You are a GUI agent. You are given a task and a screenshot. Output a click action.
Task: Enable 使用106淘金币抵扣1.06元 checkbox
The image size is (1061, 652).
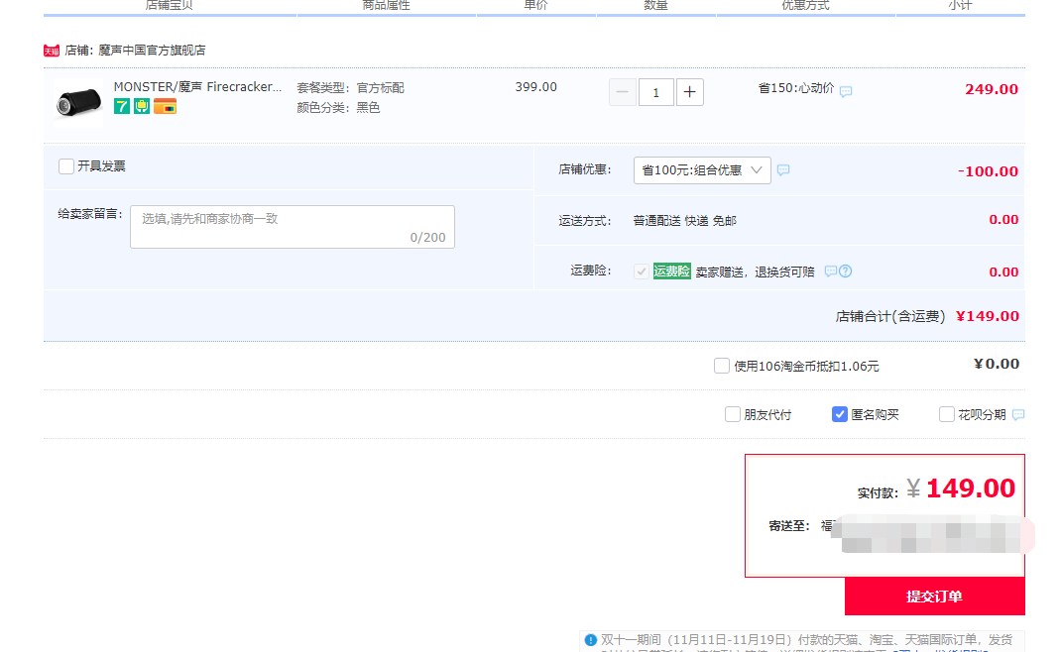pos(722,366)
